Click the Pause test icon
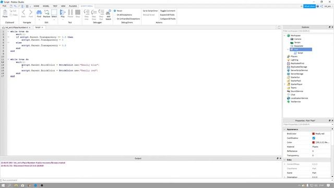This screenshot has height=188, width=334. pyautogui.click(x=70, y=12)
